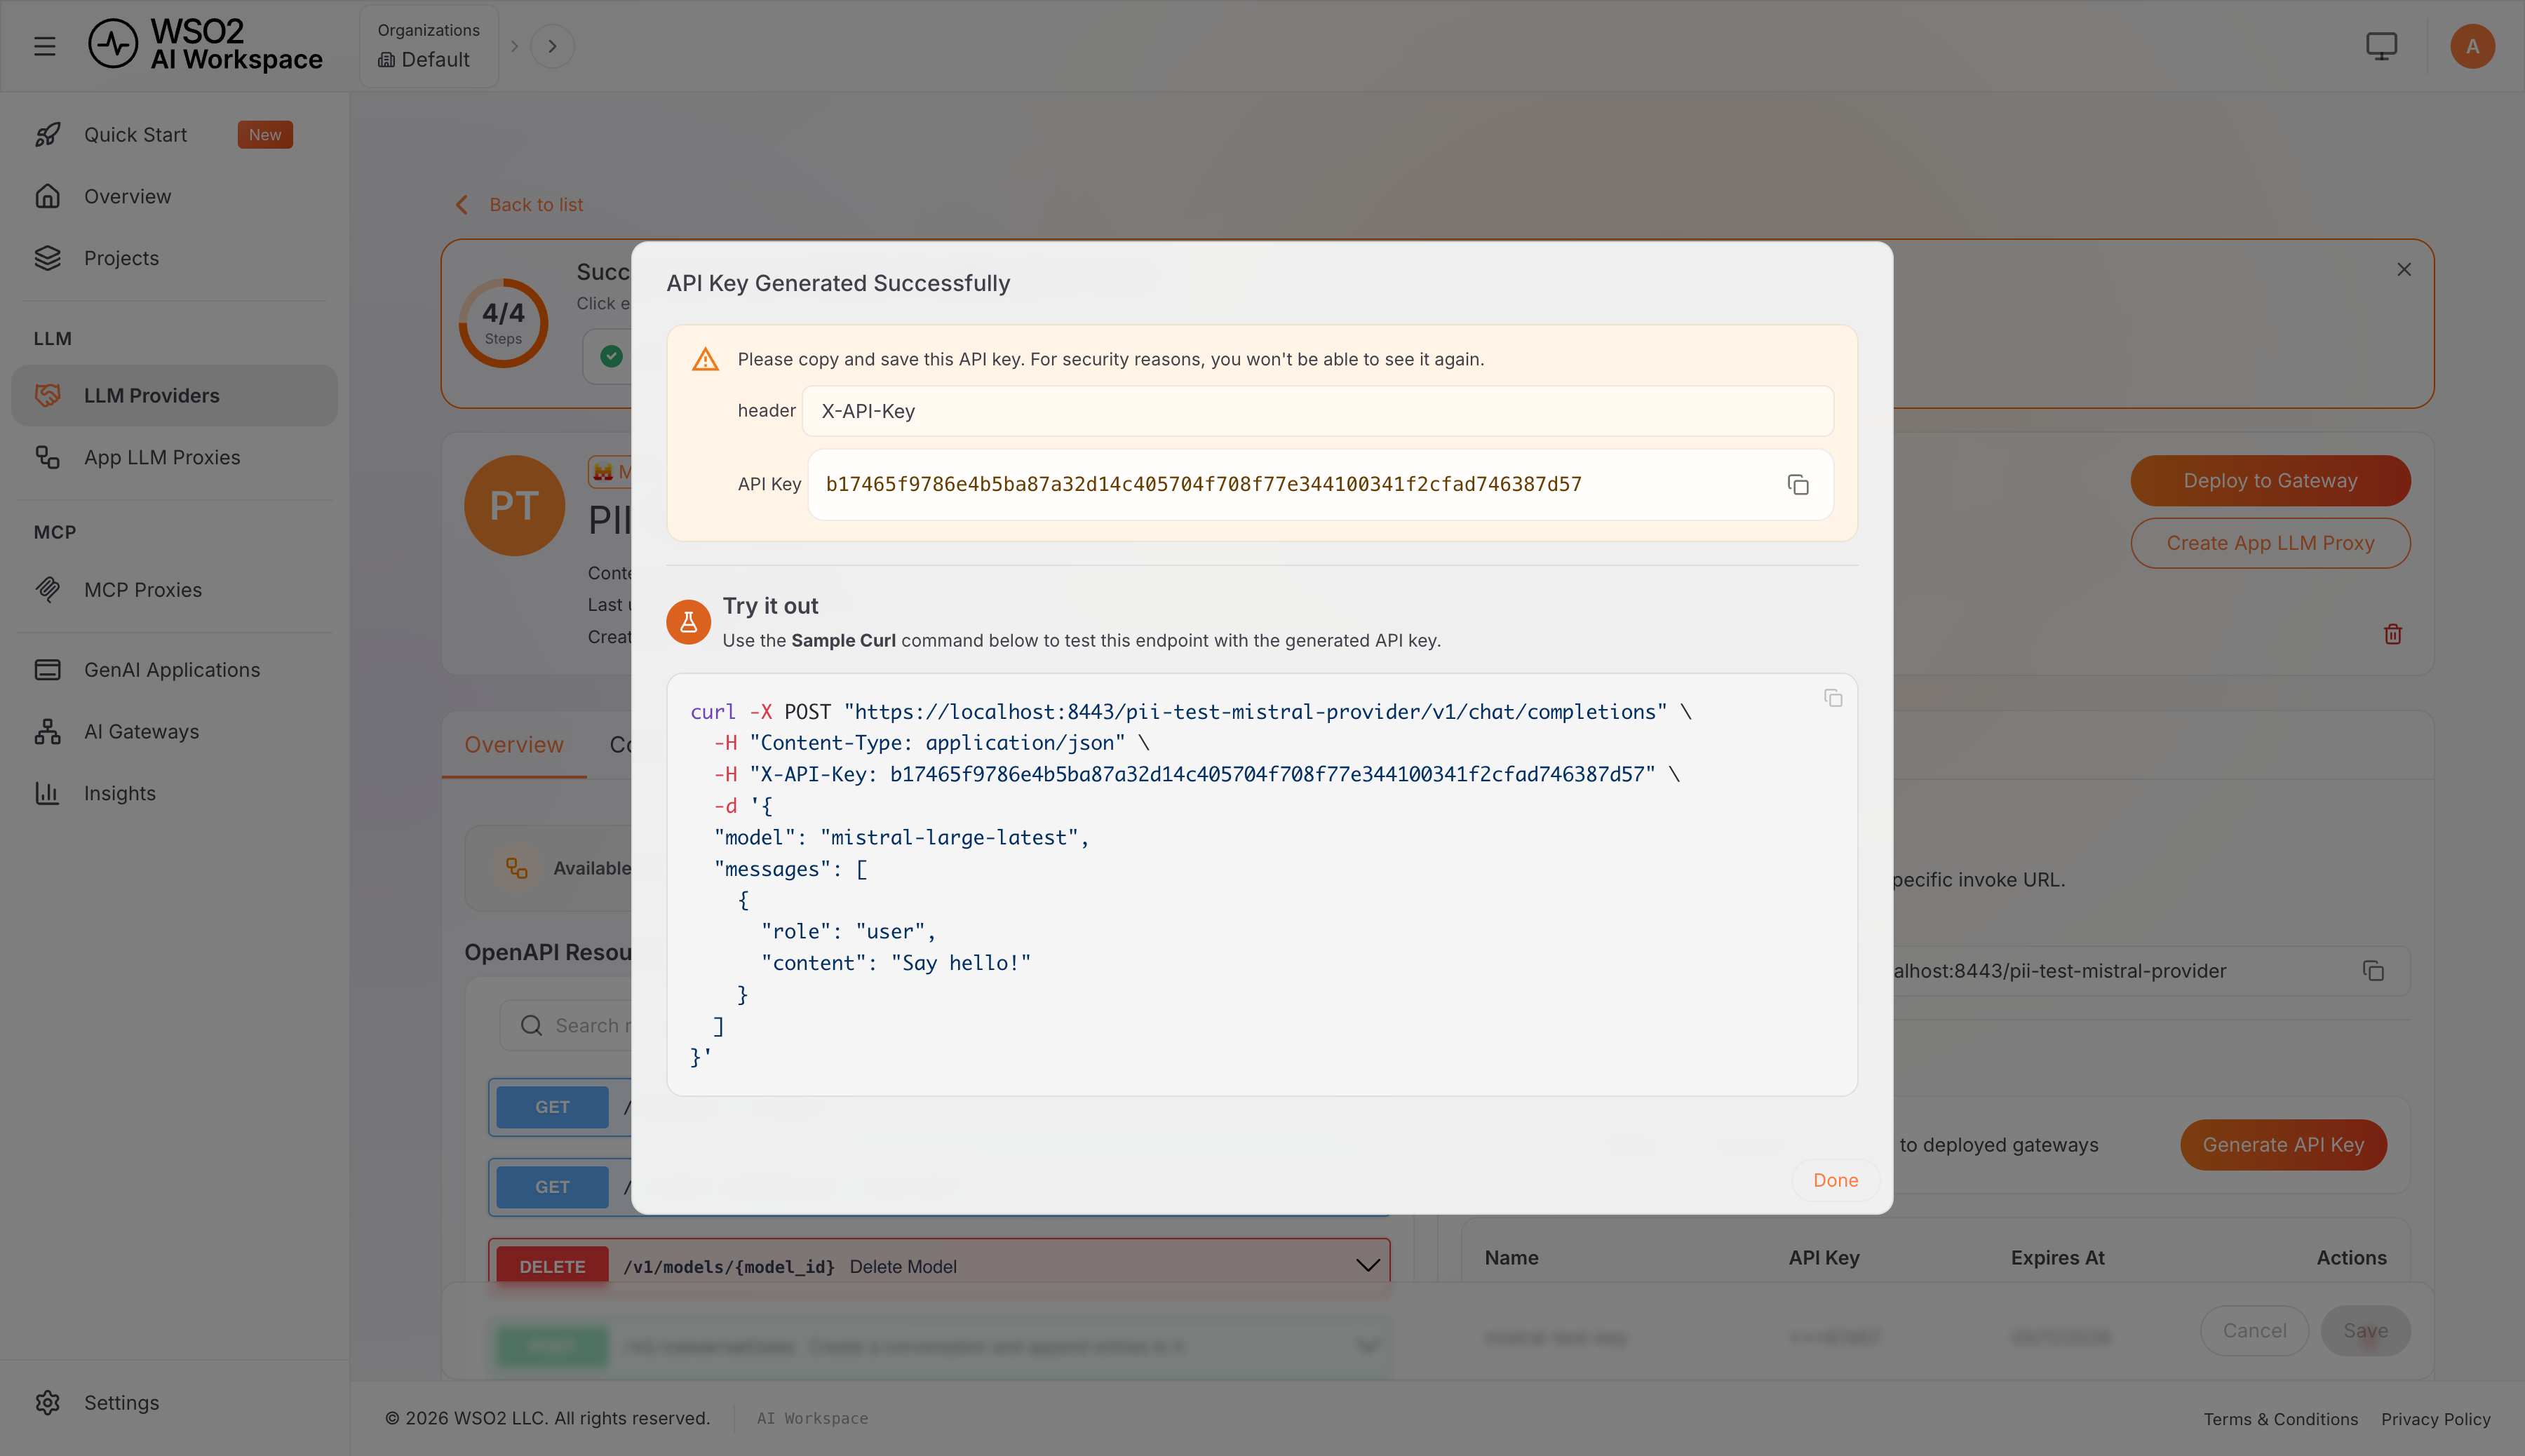This screenshot has height=1456, width=2525.
Task: Click Deploy to Gateway button
Action: [x=2270, y=481]
